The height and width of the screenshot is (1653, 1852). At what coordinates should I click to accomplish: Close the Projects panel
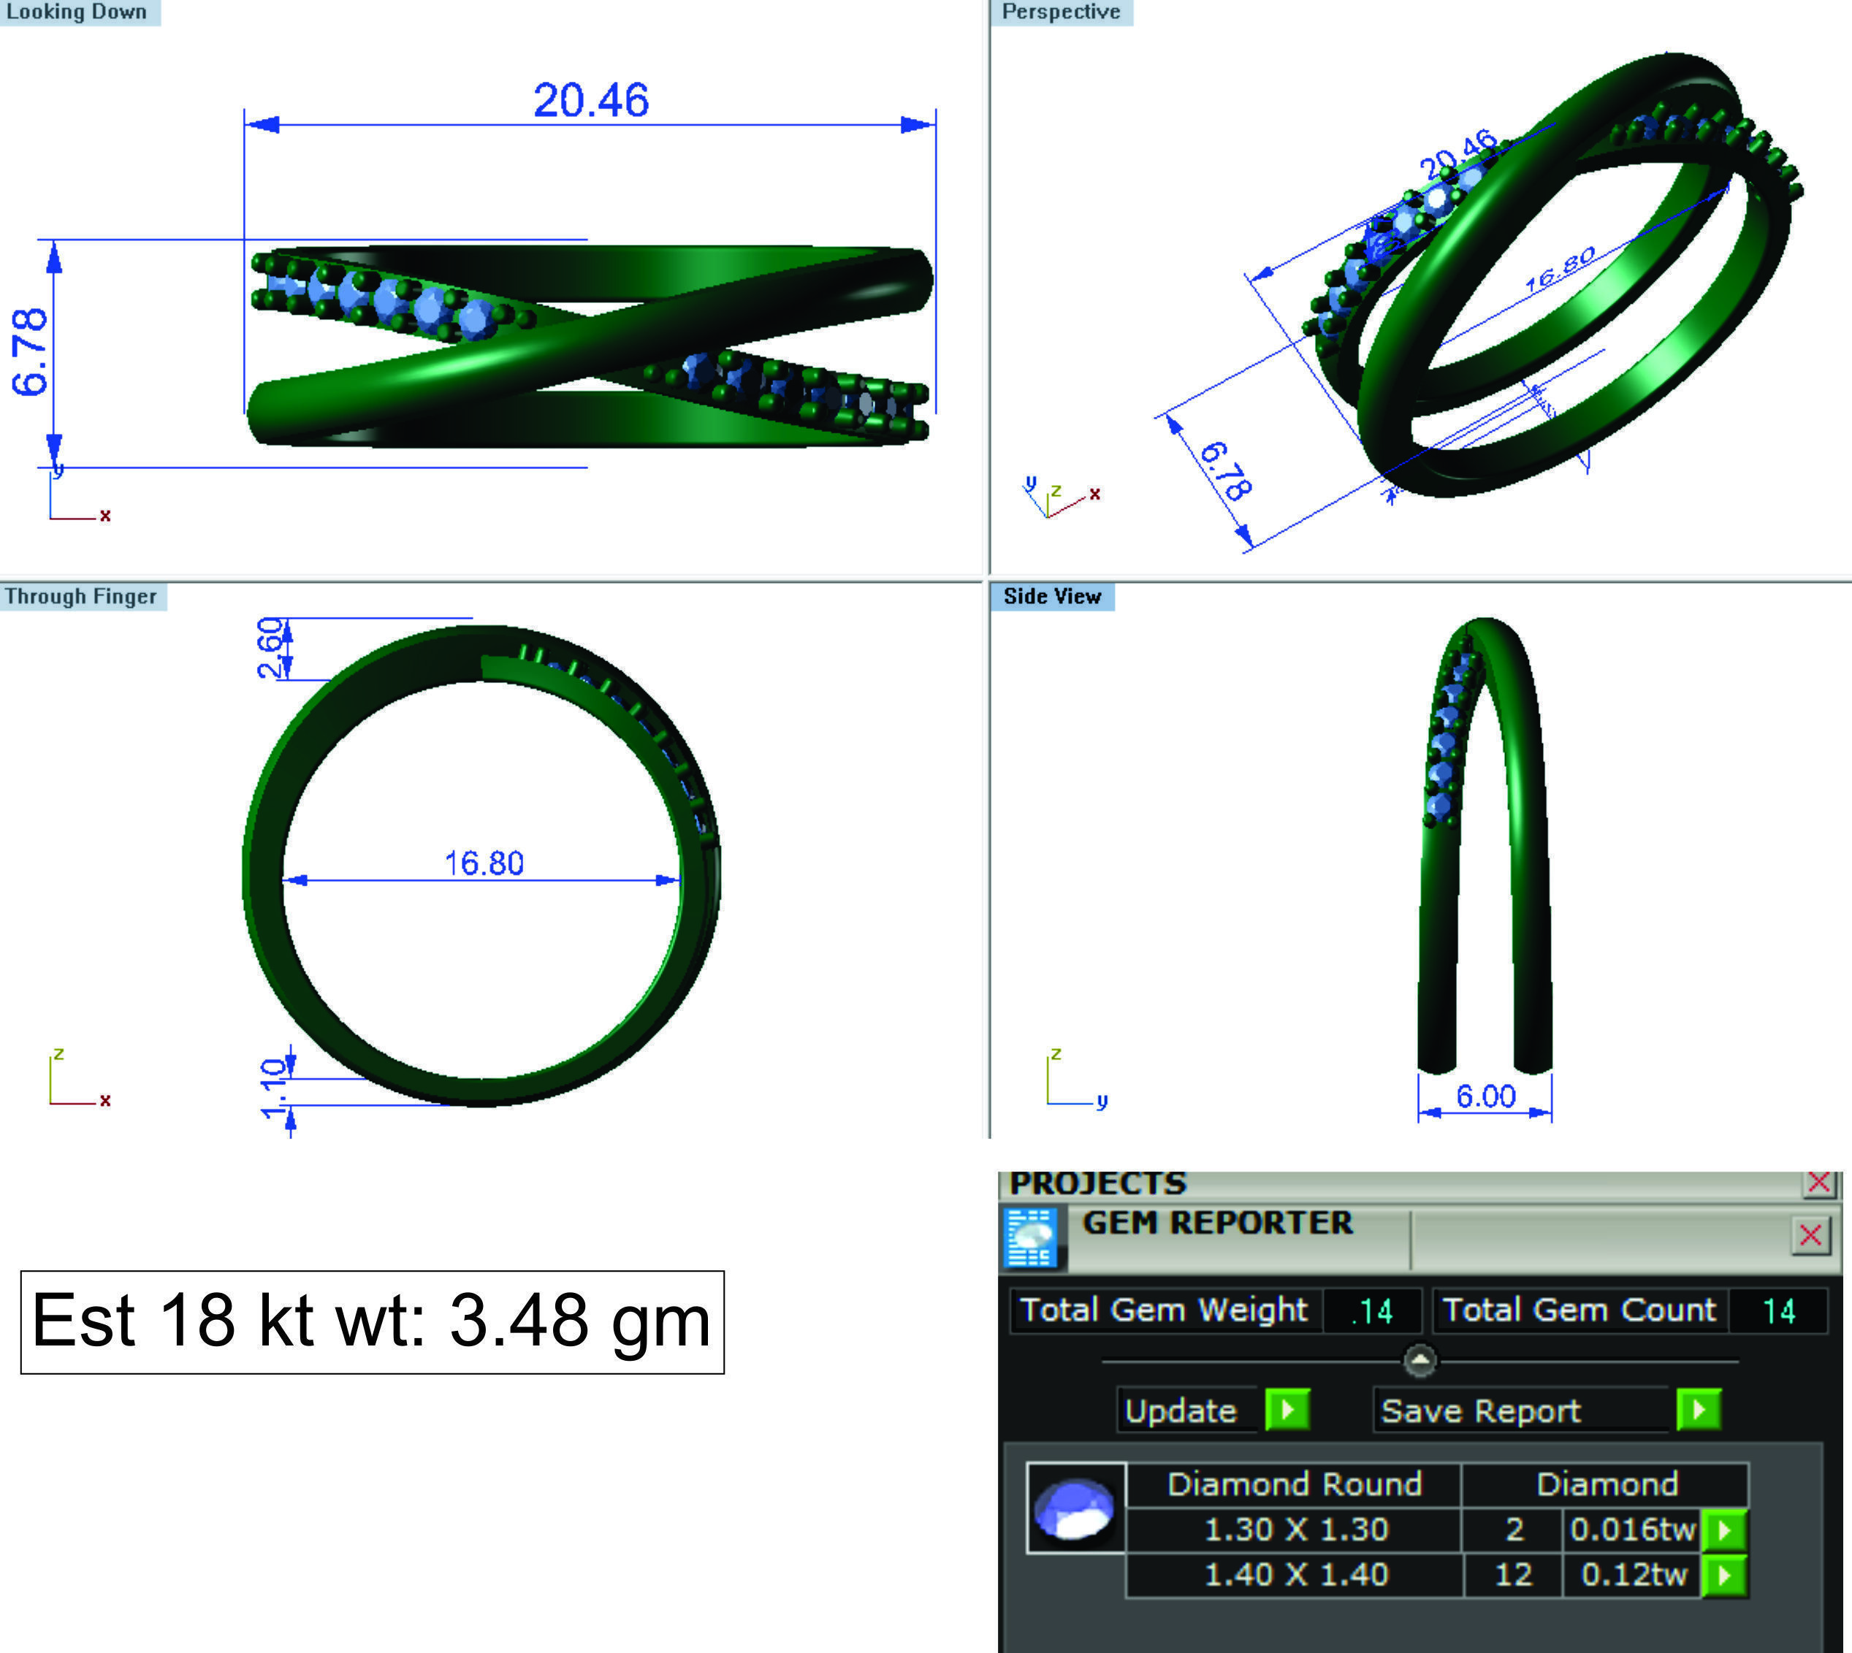(x=1818, y=1182)
